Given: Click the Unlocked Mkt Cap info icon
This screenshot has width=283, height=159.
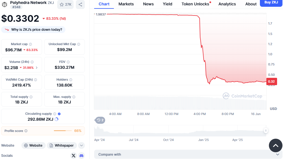Looking at the screenshot, I should click(x=79, y=44).
